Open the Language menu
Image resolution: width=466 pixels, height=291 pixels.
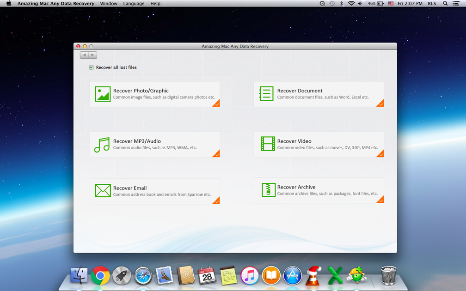(134, 4)
